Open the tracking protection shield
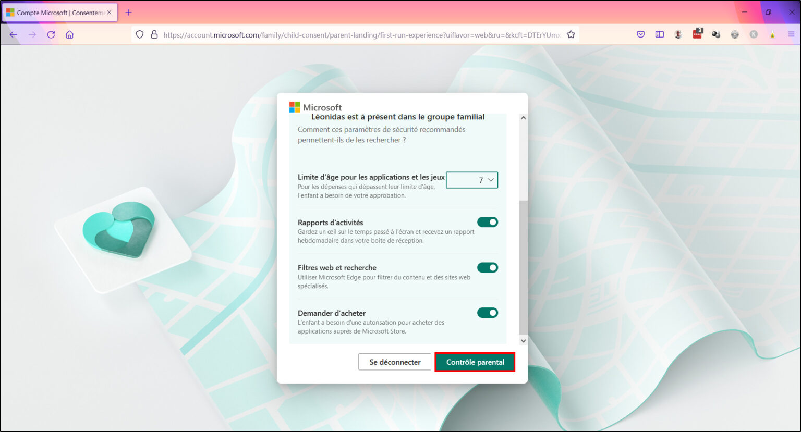This screenshot has height=432, width=801. (139, 34)
